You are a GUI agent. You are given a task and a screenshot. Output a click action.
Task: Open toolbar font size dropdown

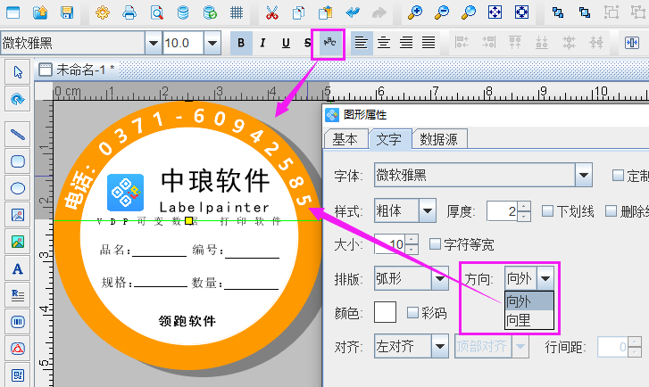212,43
